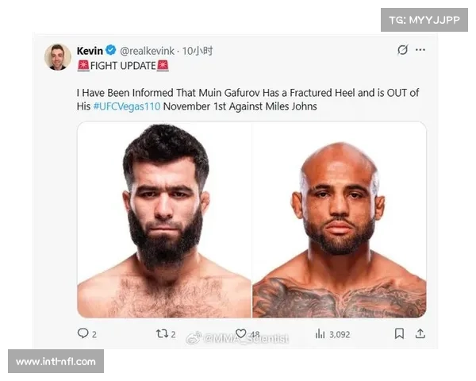
Task: Click the www.intl-nfl.com watermark
Action: tap(56, 361)
